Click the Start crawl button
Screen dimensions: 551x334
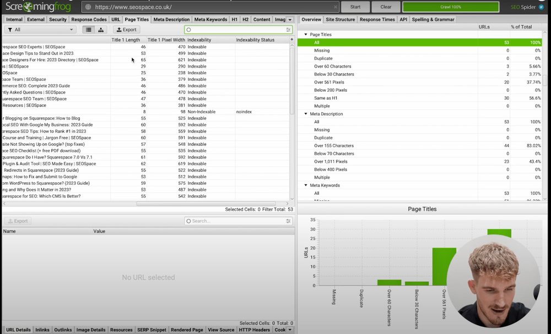[355, 7]
